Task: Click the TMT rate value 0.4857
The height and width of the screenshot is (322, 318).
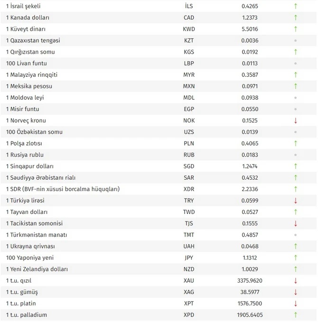Action: 250,235
